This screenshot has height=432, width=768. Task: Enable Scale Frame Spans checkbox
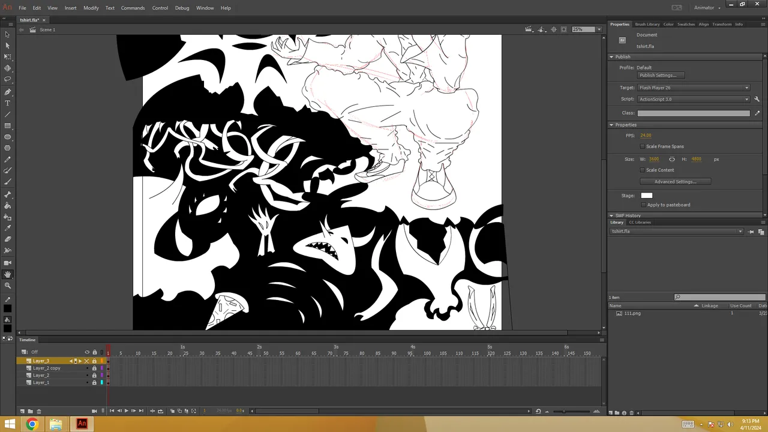click(x=643, y=146)
